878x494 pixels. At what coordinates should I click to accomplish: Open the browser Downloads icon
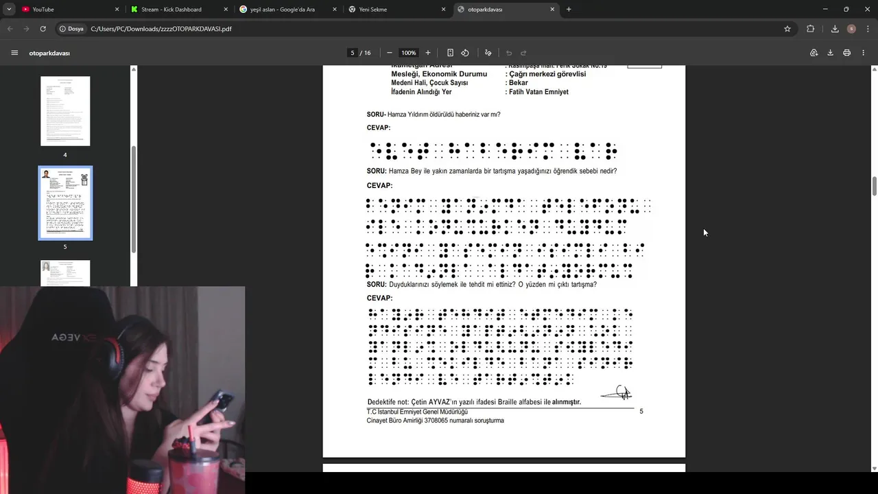[x=835, y=29]
